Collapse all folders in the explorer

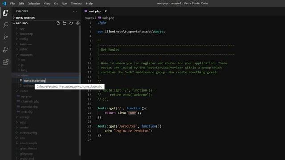[x=78, y=23]
